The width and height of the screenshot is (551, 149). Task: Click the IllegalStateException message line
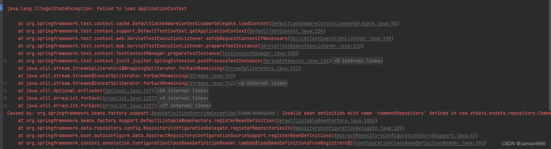pos(97,9)
